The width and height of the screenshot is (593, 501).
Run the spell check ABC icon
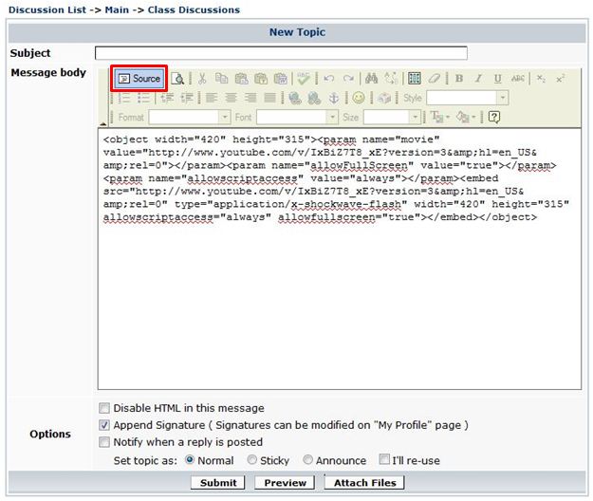pyautogui.click(x=304, y=78)
